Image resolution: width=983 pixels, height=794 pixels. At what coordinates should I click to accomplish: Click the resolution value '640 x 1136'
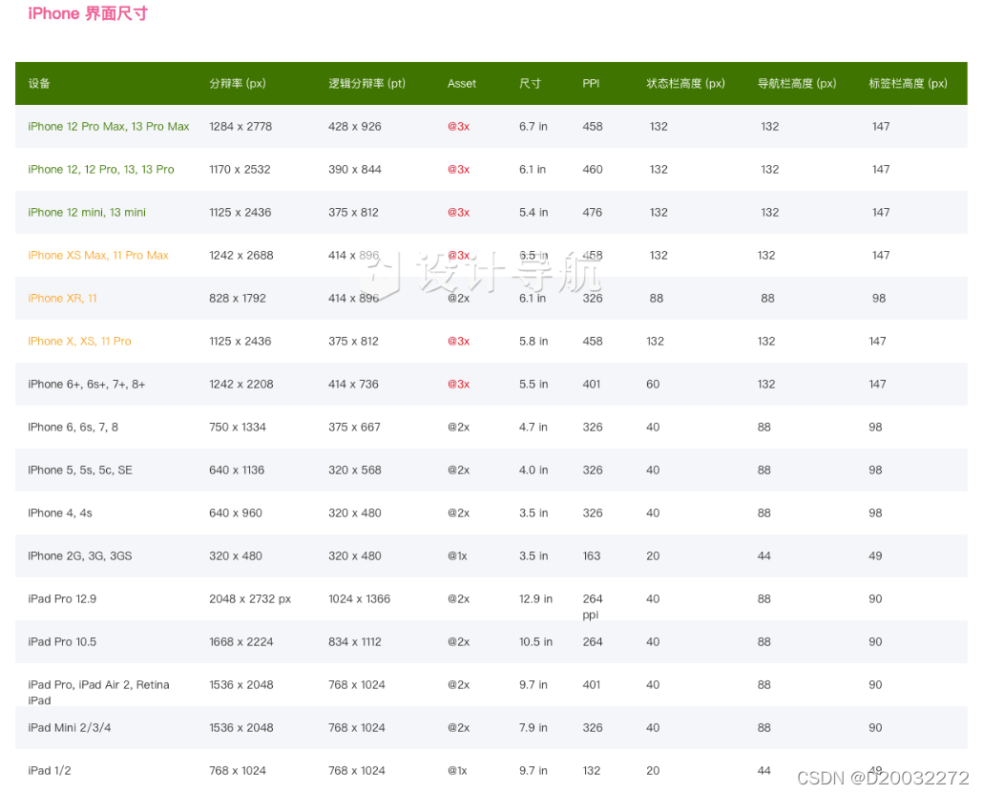(x=237, y=470)
